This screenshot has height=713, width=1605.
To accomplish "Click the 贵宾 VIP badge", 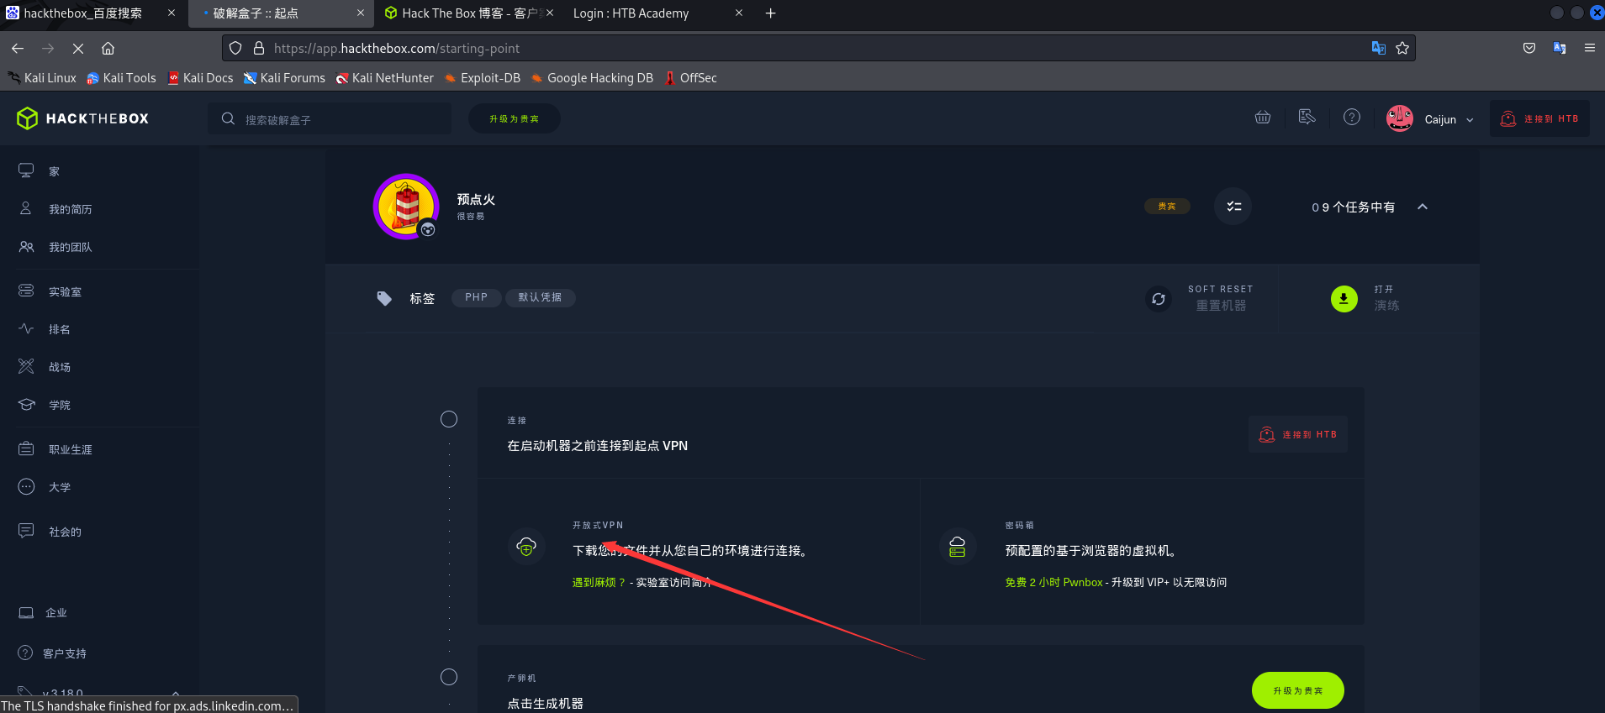I will point(1167,207).
